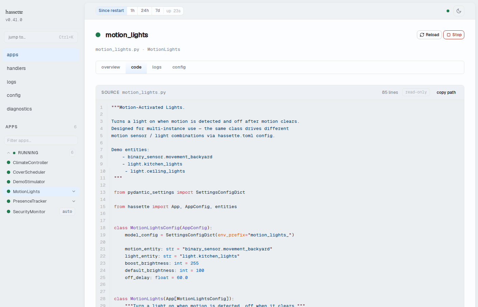Click the green dot next to SecurityMonitor
478x307 pixels.
click(x=9, y=212)
